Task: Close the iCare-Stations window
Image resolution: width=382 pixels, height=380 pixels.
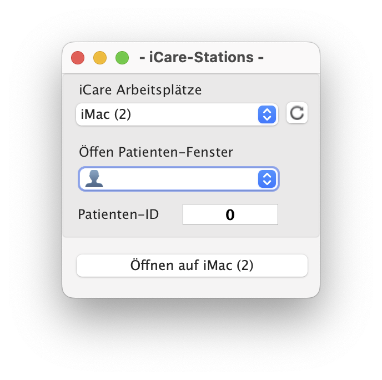Action: (x=78, y=58)
